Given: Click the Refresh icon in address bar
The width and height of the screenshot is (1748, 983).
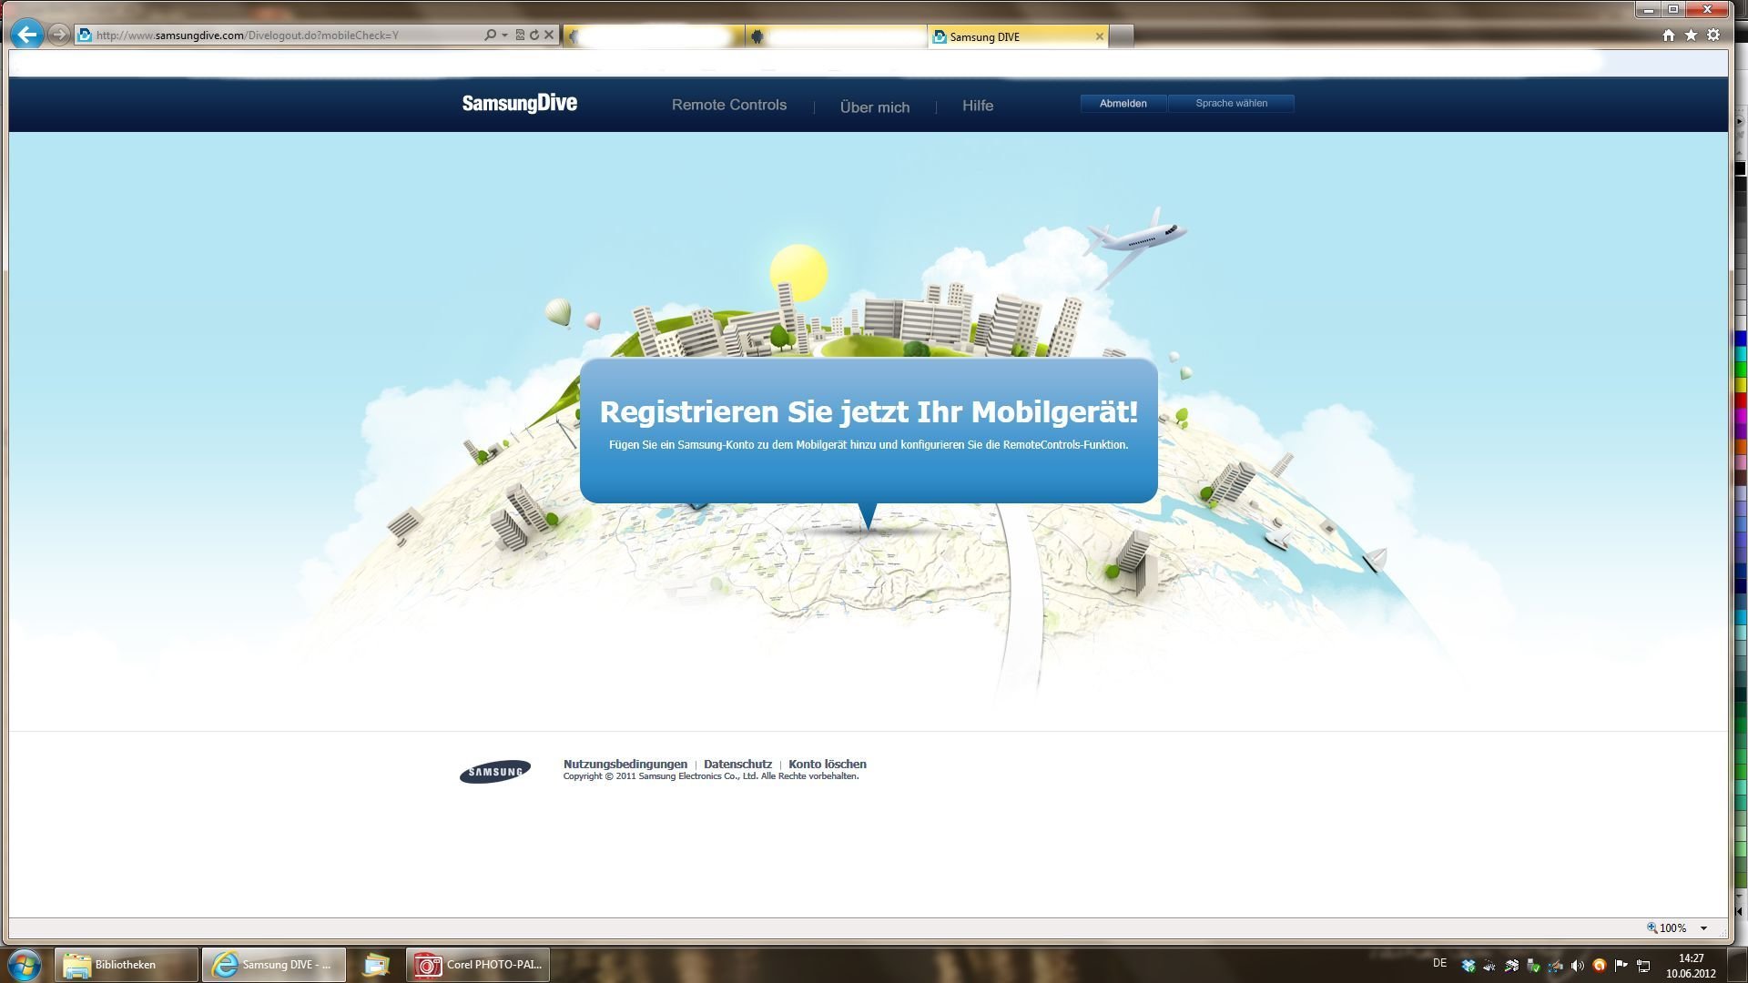Looking at the screenshot, I should click(534, 35).
